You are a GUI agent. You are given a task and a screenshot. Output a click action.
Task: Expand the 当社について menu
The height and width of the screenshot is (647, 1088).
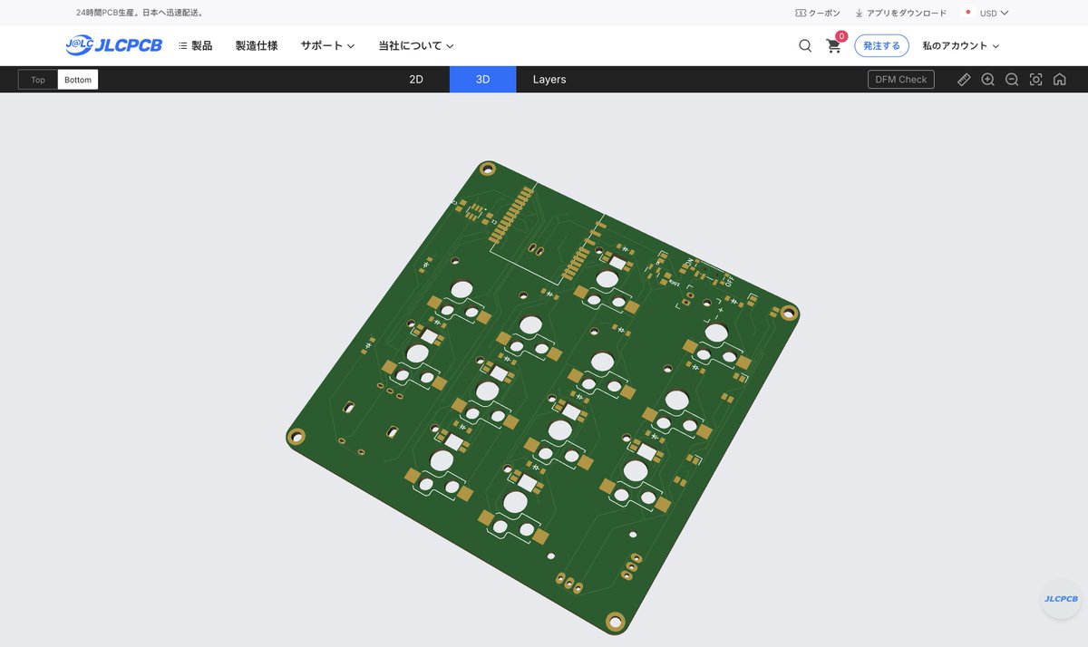click(416, 45)
